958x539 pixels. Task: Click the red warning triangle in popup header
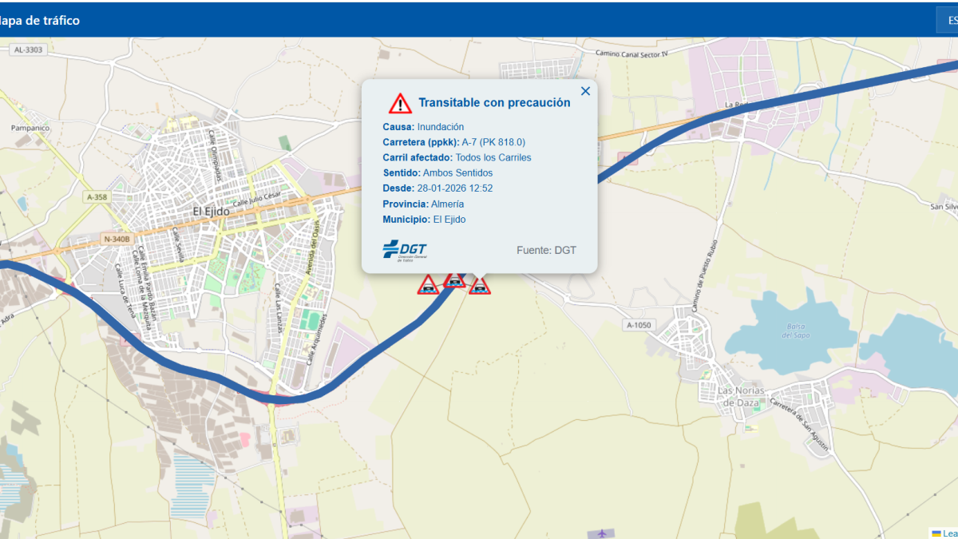[x=400, y=103]
